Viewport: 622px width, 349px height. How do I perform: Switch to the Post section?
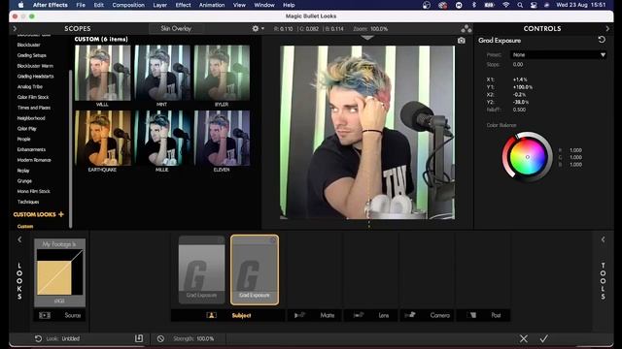pyautogui.click(x=483, y=315)
